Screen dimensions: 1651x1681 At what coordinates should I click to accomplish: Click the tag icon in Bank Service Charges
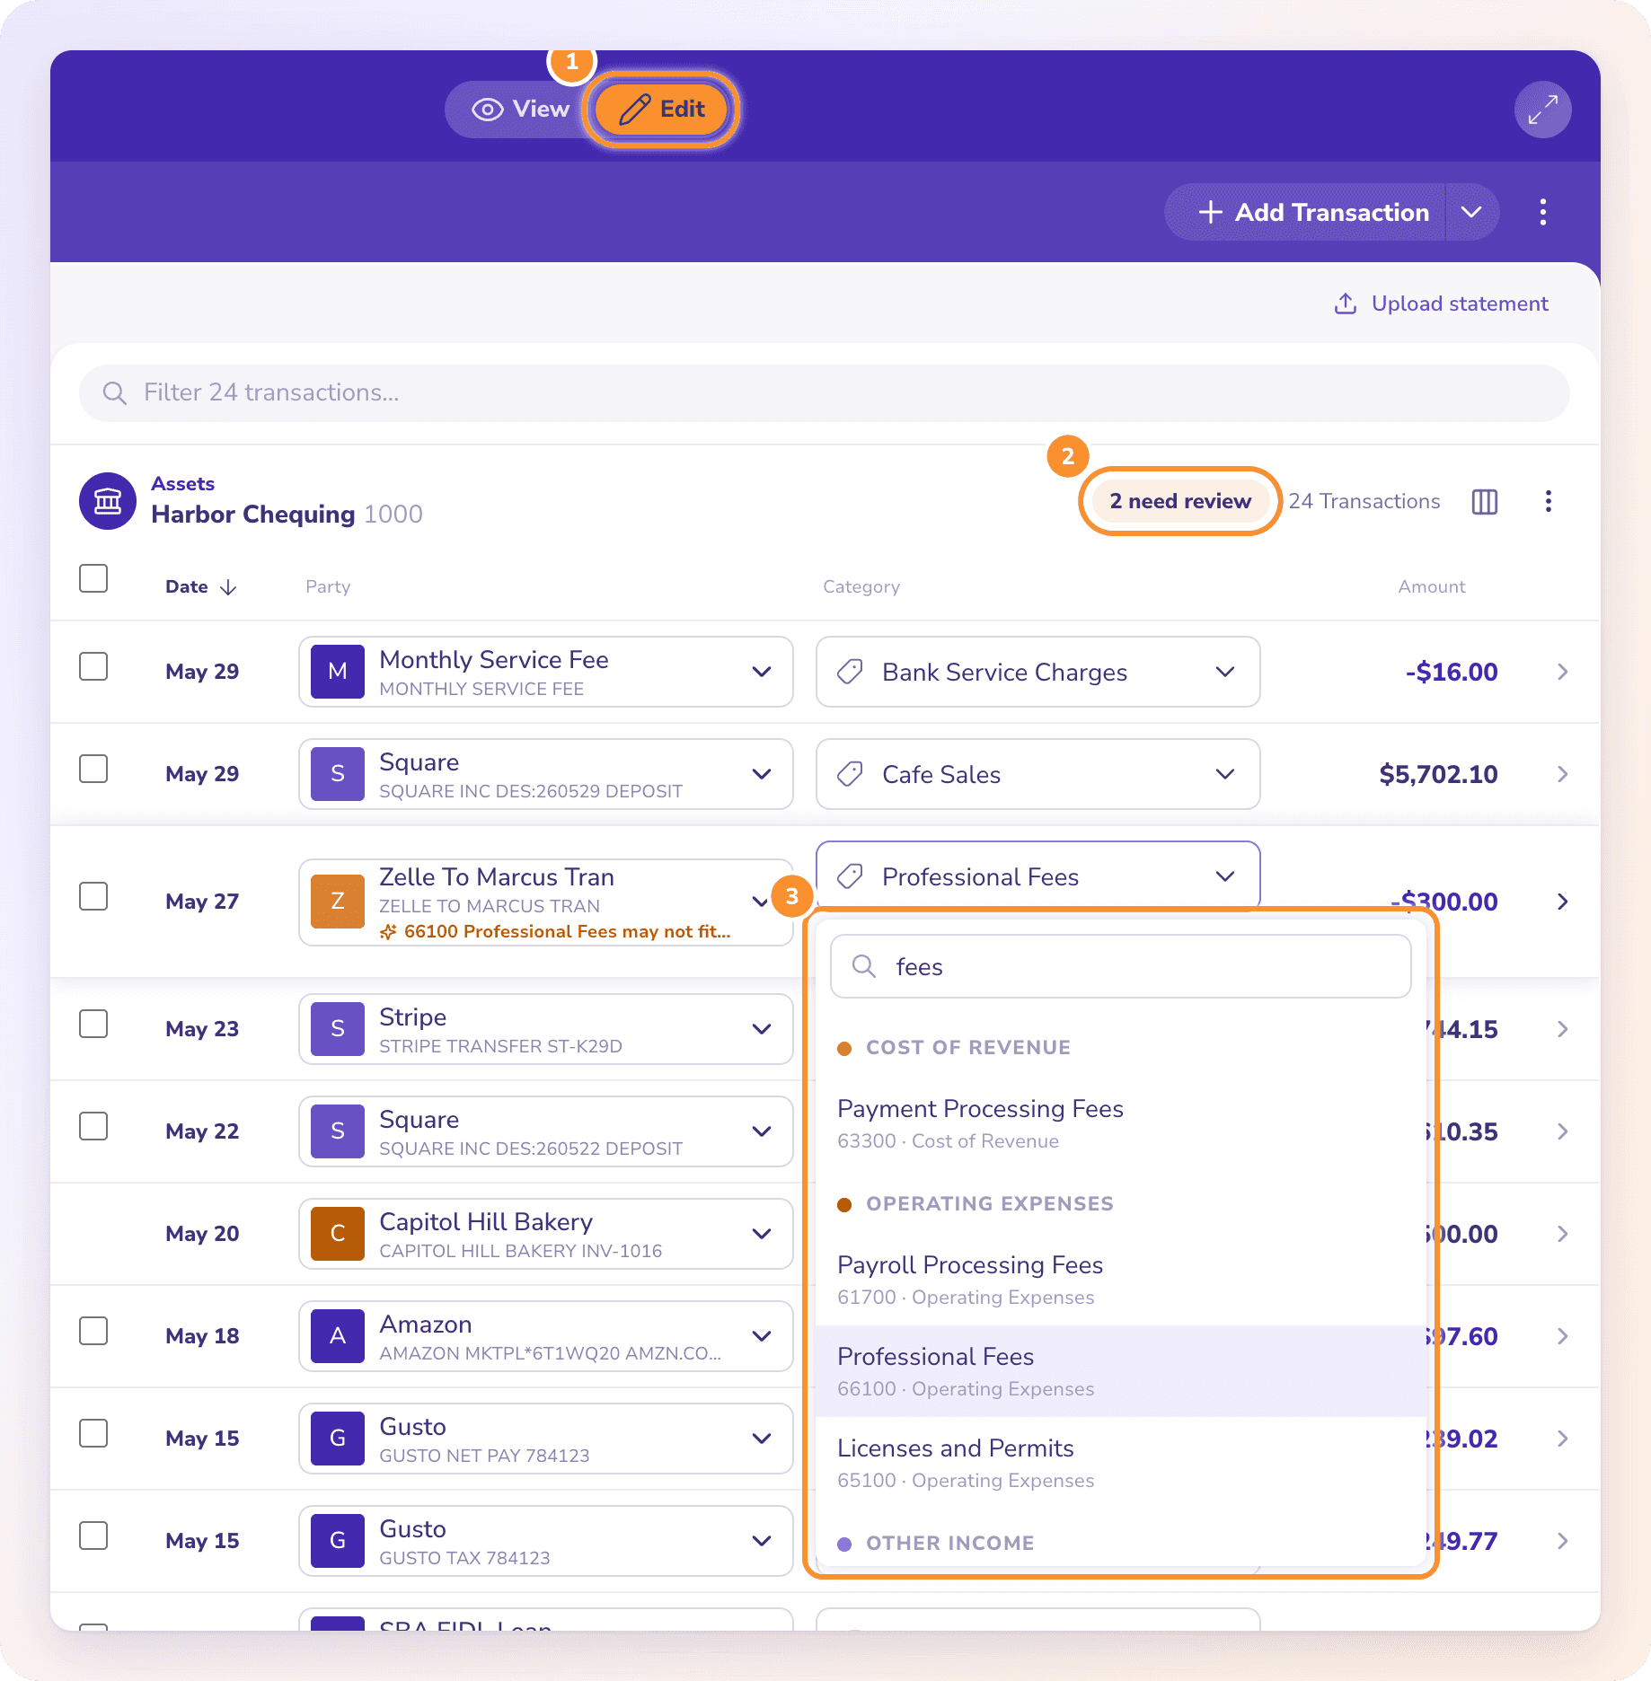pyautogui.click(x=850, y=672)
